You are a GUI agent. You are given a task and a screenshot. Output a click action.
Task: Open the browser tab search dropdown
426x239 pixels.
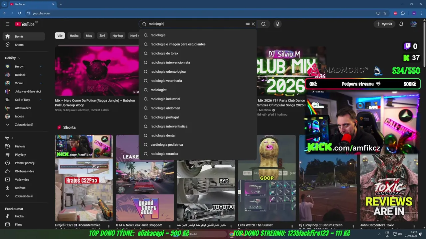click(x=4, y=4)
